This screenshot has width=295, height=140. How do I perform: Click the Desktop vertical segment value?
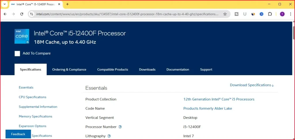[190, 118]
